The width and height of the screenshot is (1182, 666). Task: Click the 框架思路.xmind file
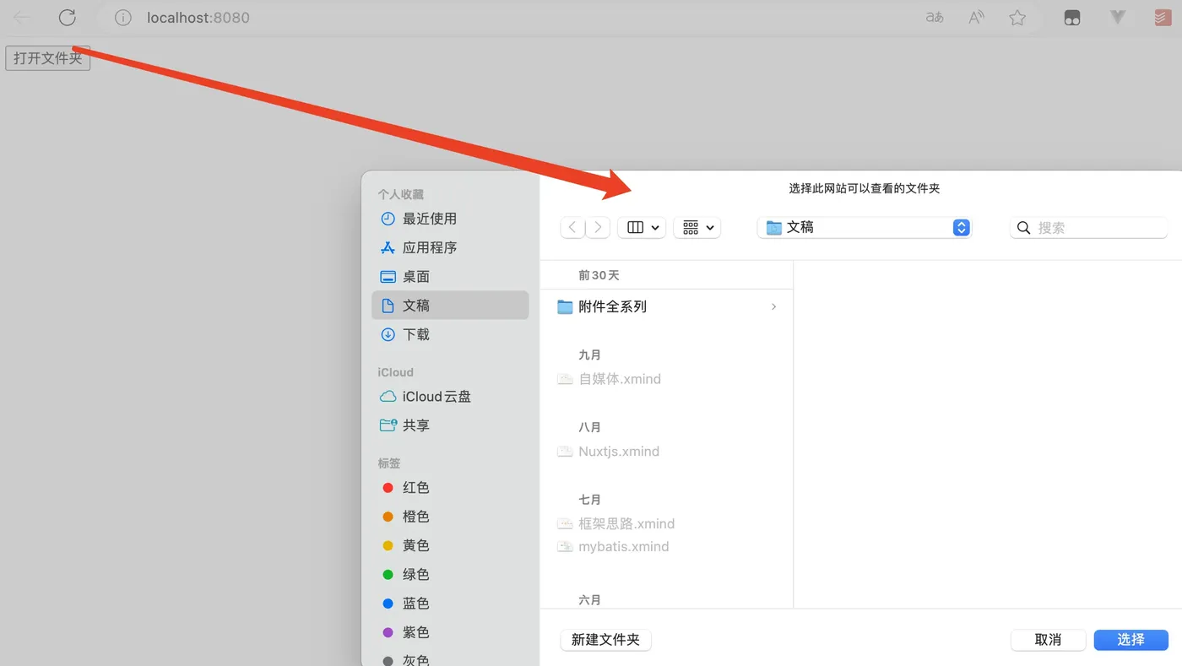pyautogui.click(x=667, y=523)
